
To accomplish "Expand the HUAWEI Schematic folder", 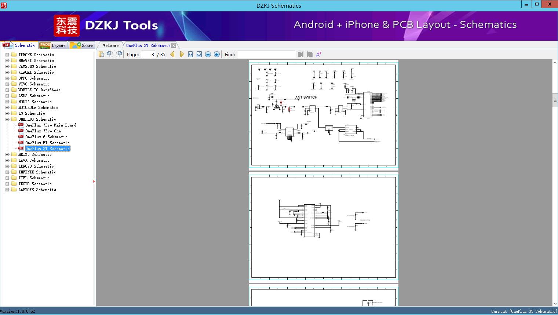I will (7, 61).
